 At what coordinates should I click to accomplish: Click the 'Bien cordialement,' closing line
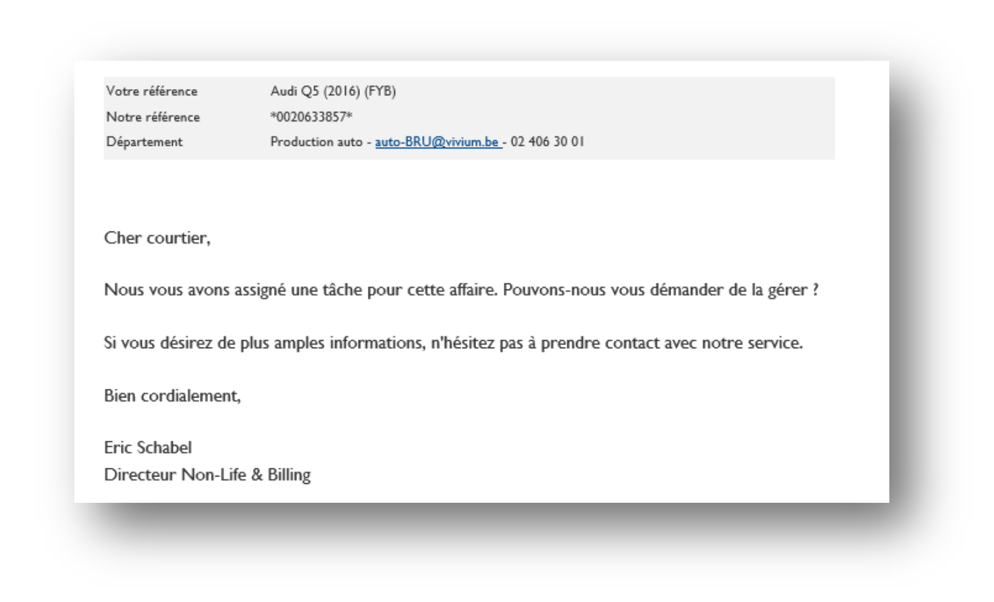click(172, 396)
